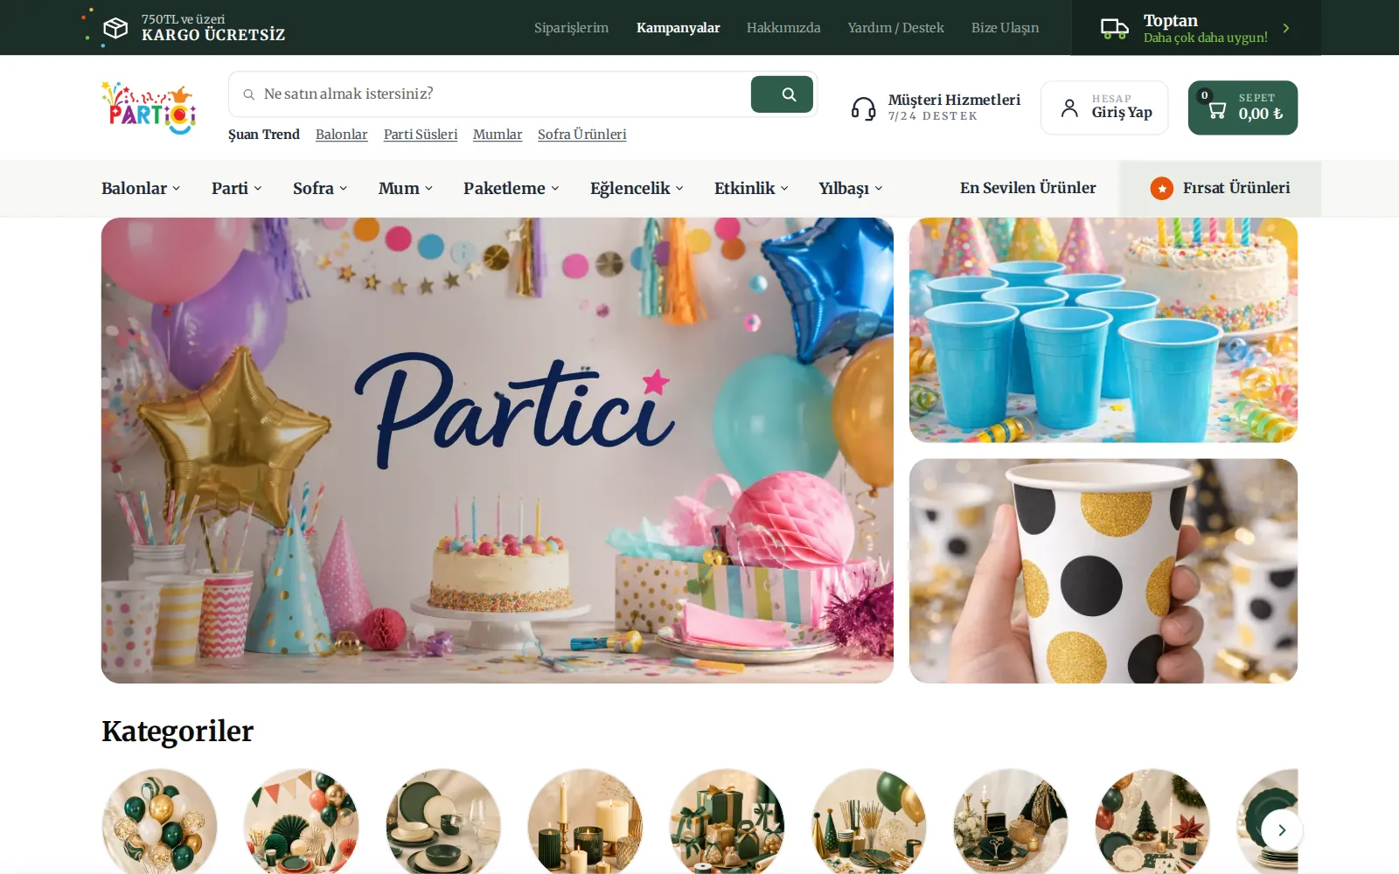Expand the Paketleme dropdown menu
The width and height of the screenshot is (1399, 874).
click(x=512, y=188)
